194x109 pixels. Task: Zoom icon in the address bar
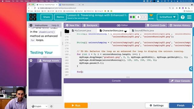(170, 8)
